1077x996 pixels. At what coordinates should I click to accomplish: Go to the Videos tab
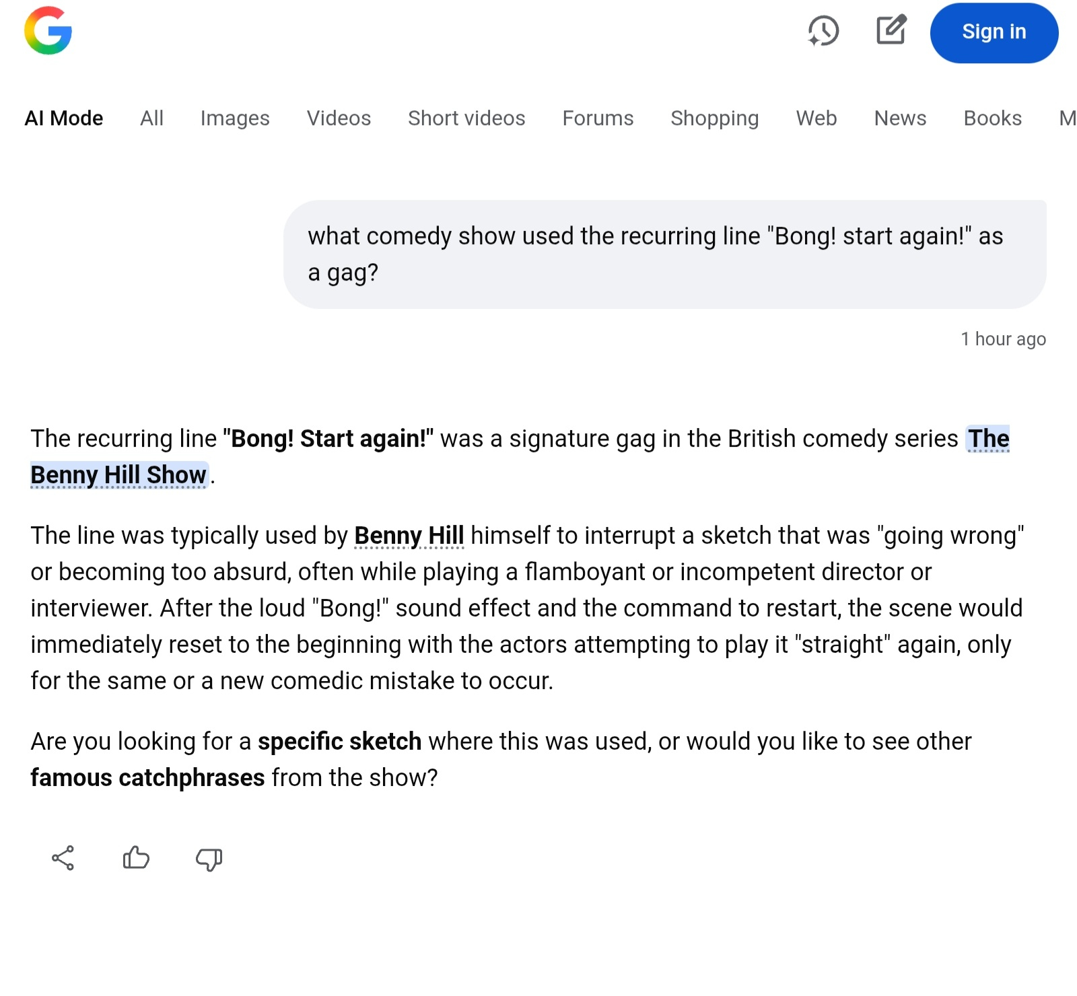[339, 118]
